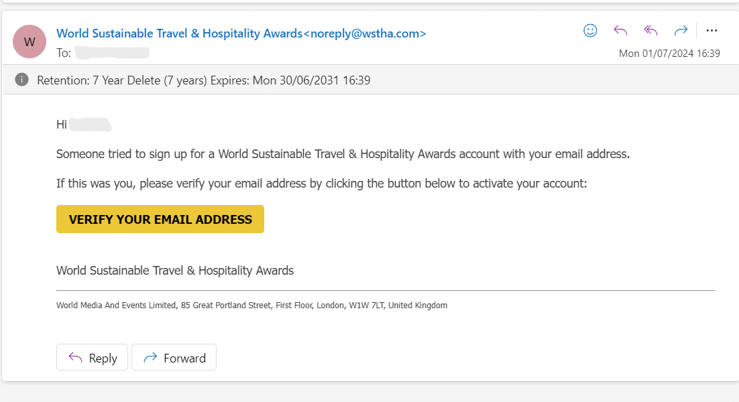The height and width of the screenshot is (402, 739).
Task: Click the reply all double-arrow icon
Action: tap(650, 31)
